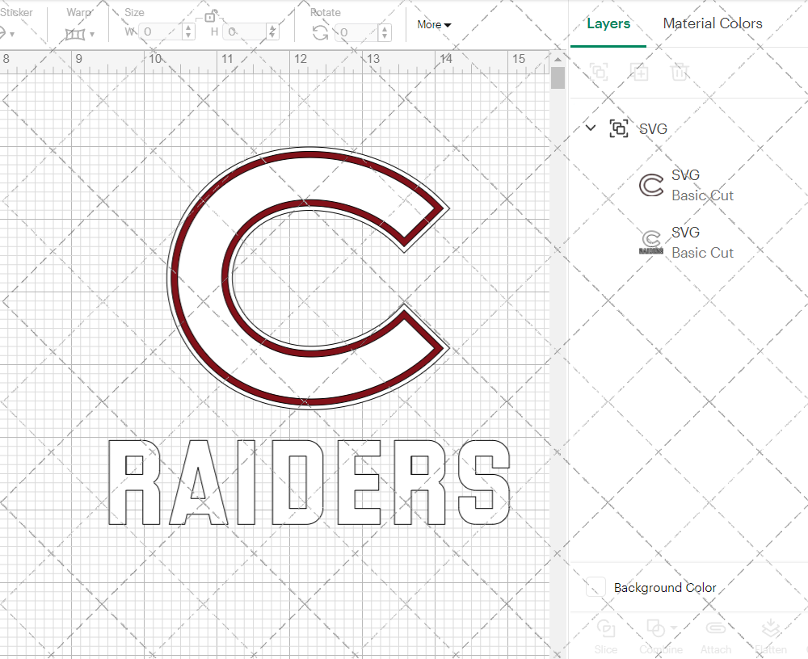
Task: Select the C Raiders layer thumbnail
Action: click(x=651, y=242)
